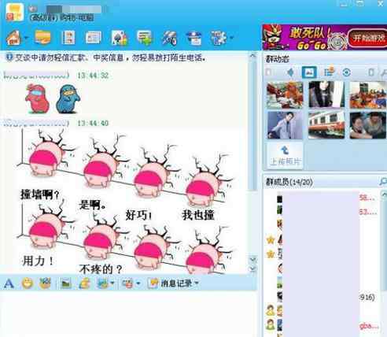Click the info icon in security notice
The image size is (387, 337).
[x=9, y=57]
